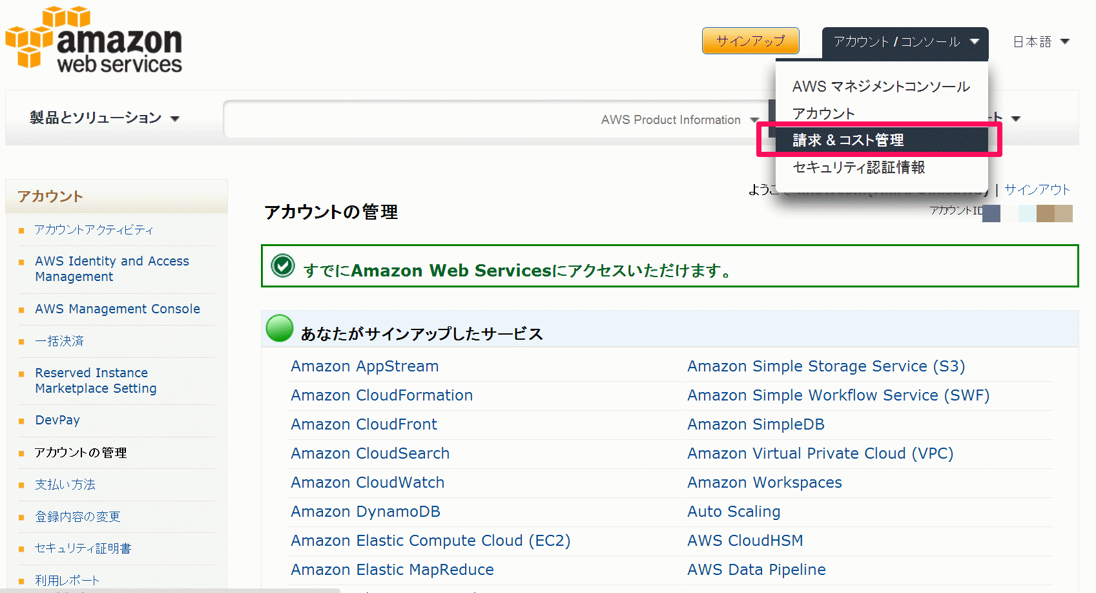Click the サインアップ button

click(x=750, y=41)
